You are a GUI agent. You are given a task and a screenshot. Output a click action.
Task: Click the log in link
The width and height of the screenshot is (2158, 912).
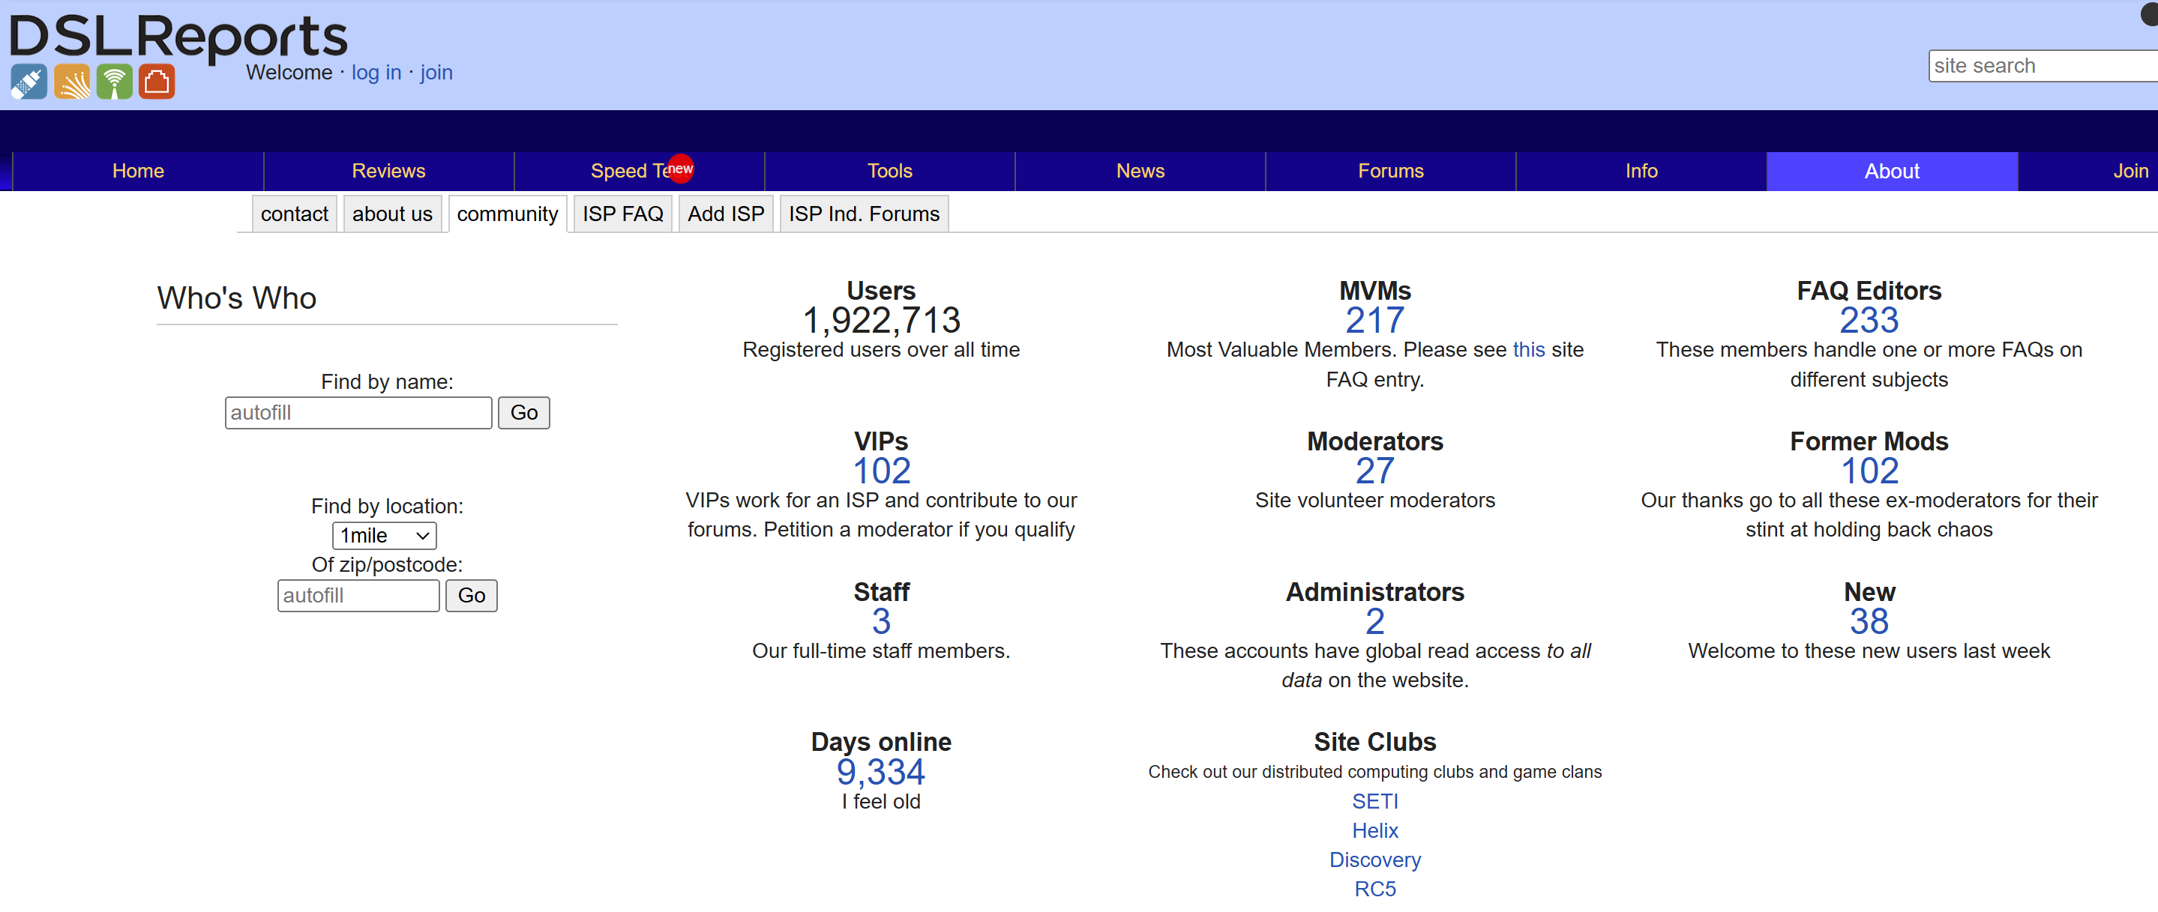pos(376,72)
